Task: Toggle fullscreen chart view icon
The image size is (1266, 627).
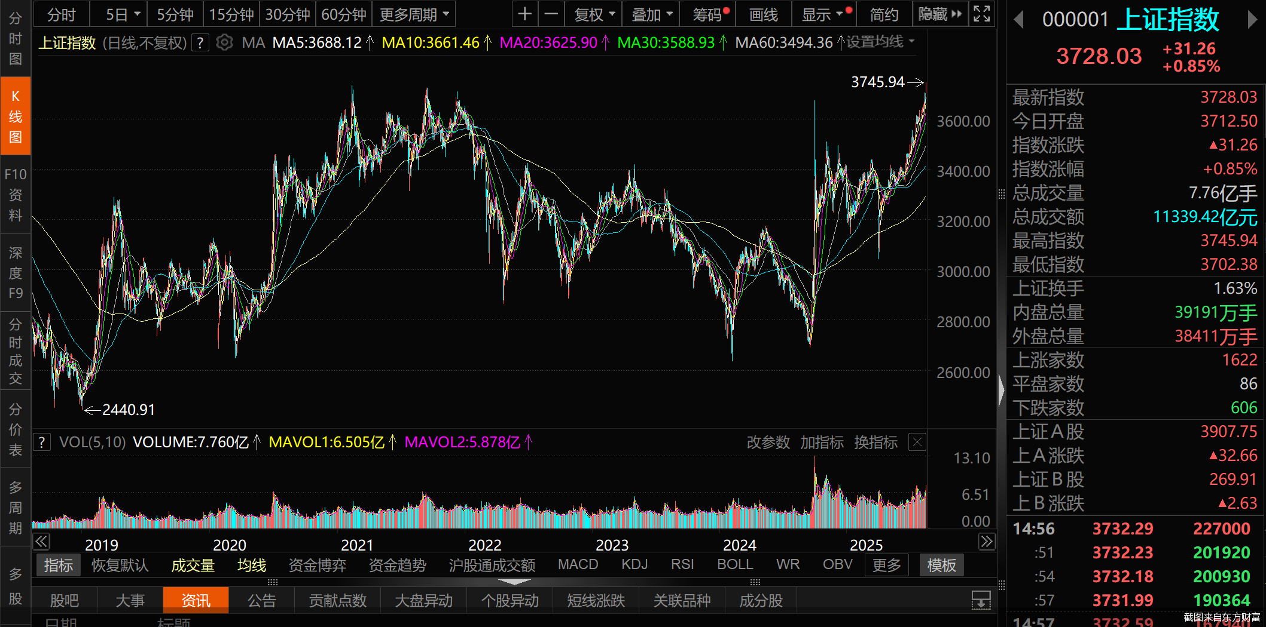Action: point(981,14)
